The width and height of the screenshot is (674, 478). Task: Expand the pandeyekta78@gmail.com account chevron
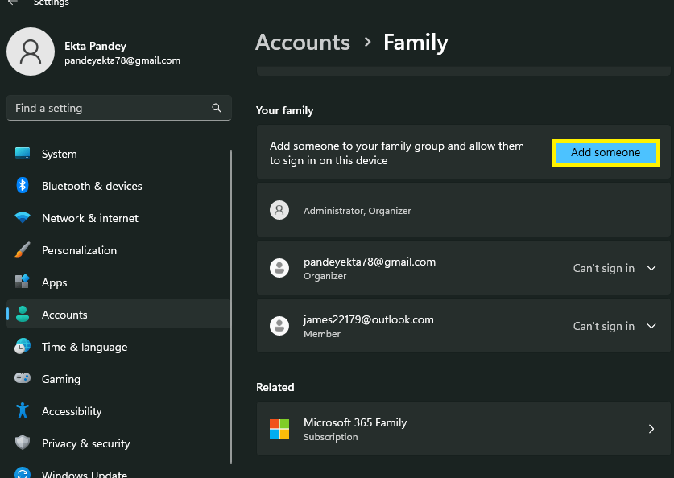651,269
